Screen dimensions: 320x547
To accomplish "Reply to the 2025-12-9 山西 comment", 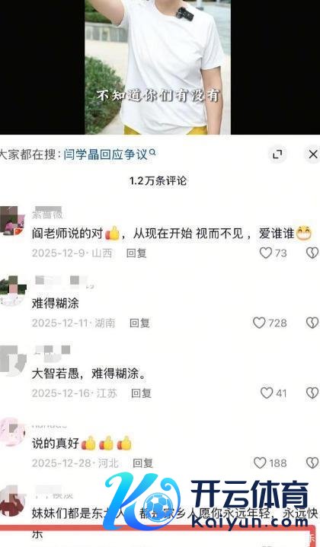I will click(x=136, y=253).
